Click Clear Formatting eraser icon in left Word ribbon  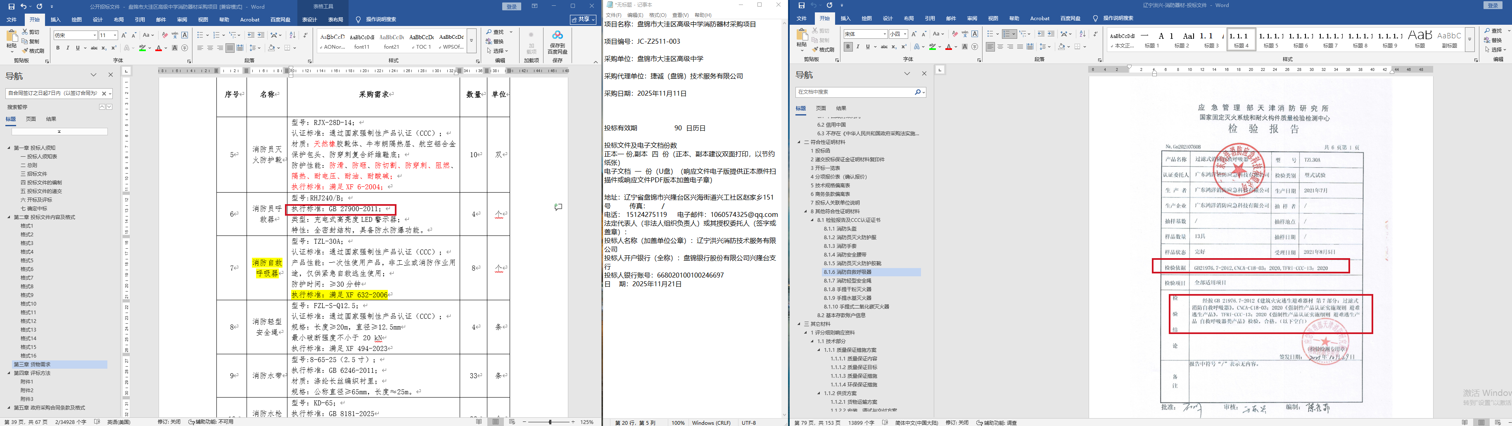(165, 35)
